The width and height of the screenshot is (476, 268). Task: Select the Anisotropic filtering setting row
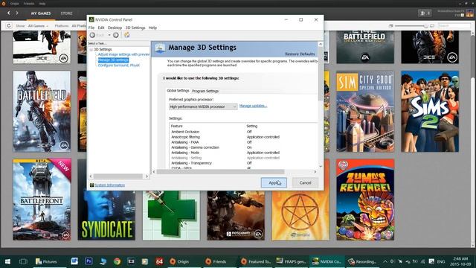tap(244, 137)
